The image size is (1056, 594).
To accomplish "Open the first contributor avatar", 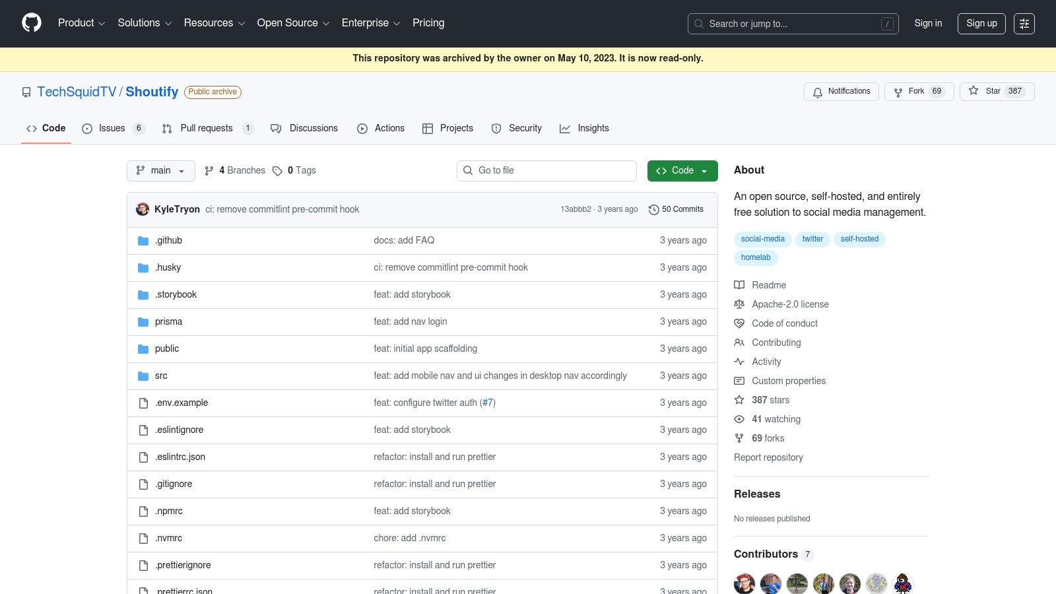I will (x=744, y=583).
